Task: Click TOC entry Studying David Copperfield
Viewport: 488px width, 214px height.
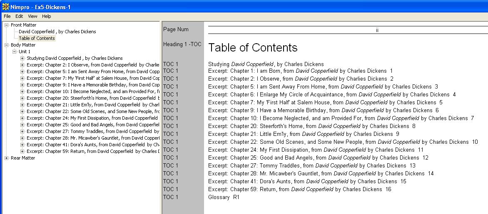Action: (x=266, y=64)
